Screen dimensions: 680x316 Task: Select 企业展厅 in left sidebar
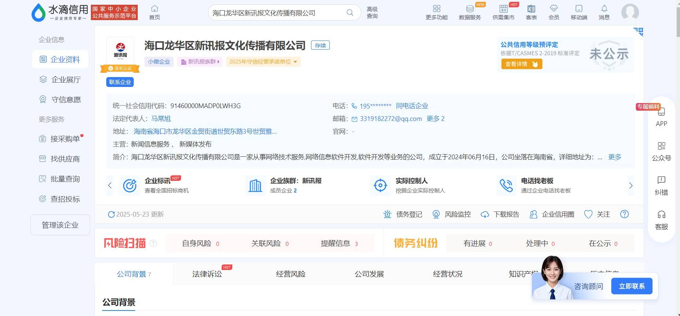[x=60, y=79]
